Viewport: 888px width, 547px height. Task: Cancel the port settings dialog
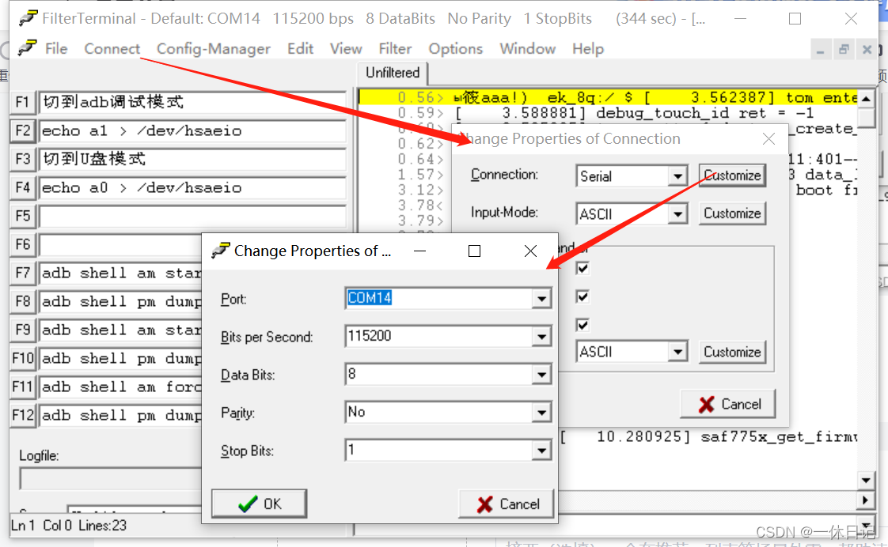pos(507,504)
